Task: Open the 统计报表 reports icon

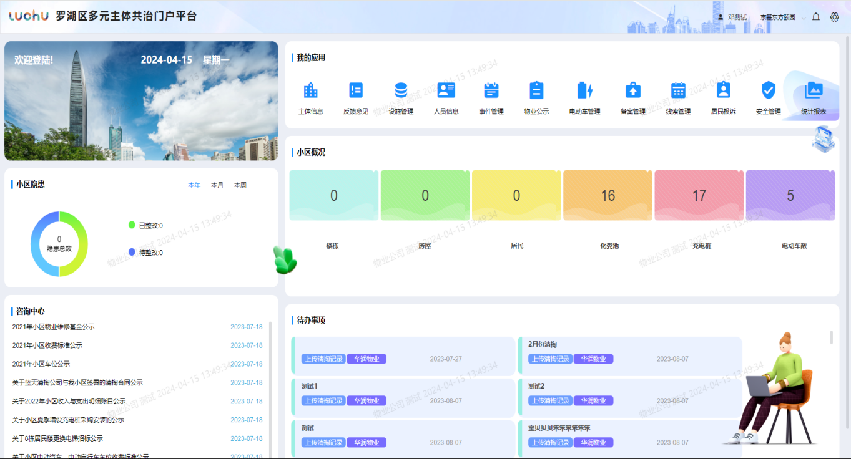Action: (x=814, y=91)
